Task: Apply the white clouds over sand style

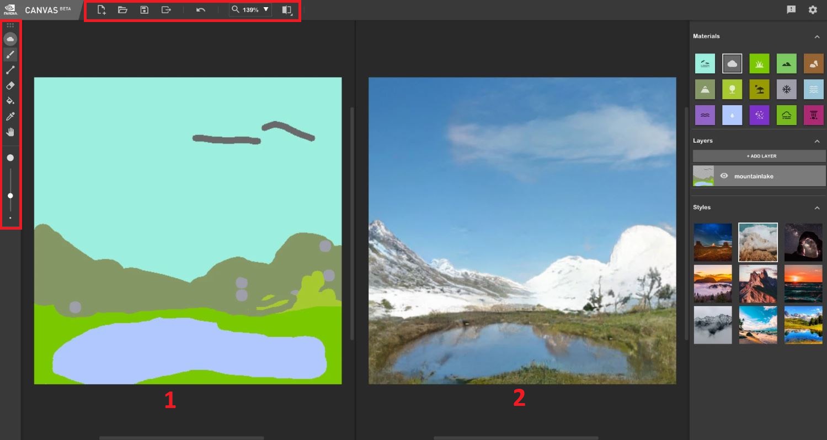Action: click(x=758, y=242)
